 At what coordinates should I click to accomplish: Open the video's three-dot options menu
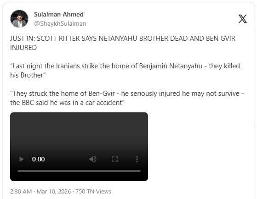pyautogui.click(x=137, y=159)
